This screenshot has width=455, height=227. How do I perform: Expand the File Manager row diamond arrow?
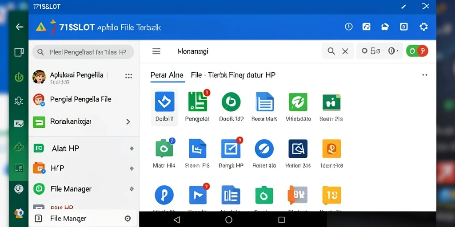point(132,189)
